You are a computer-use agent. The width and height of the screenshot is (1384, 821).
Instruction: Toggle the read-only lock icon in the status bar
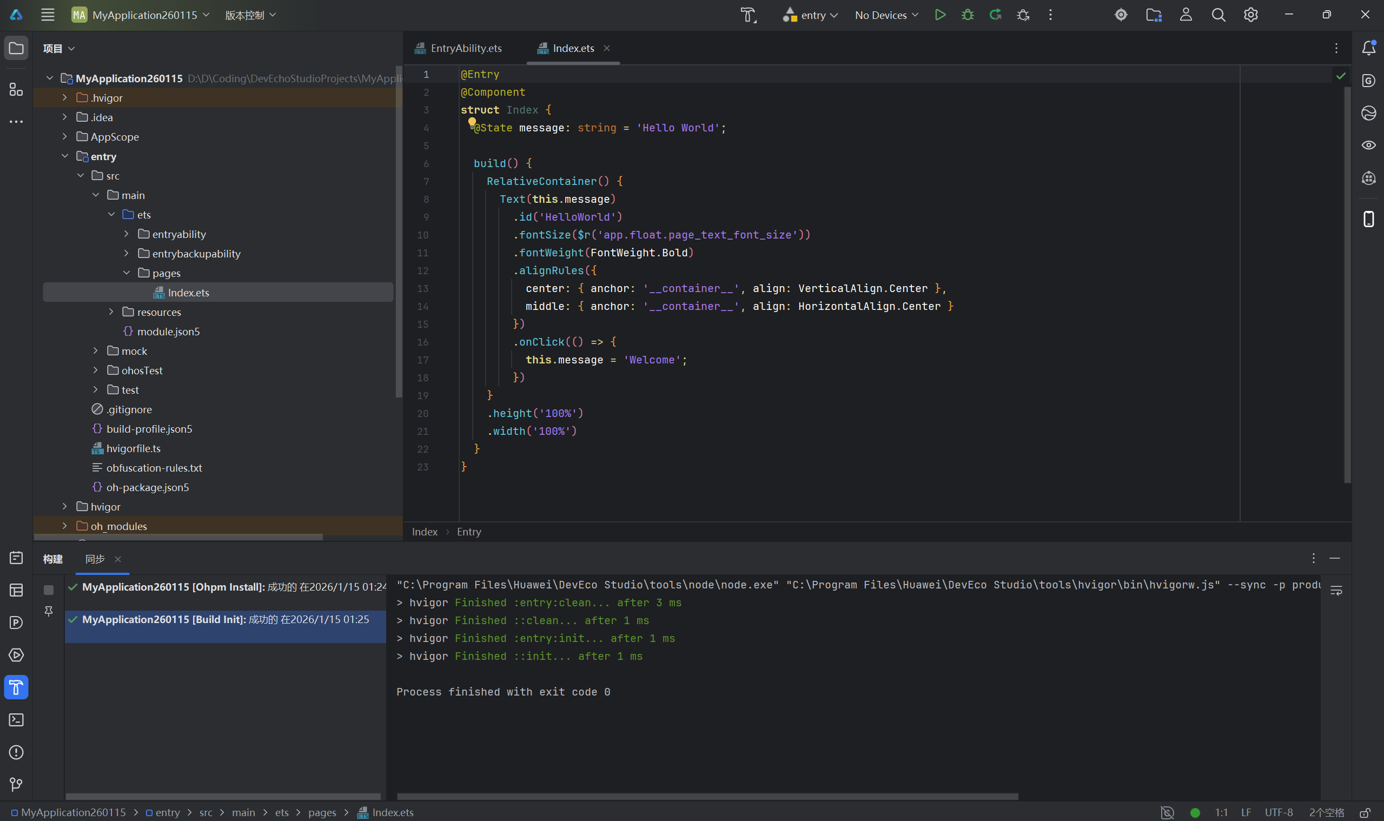(1365, 813)
